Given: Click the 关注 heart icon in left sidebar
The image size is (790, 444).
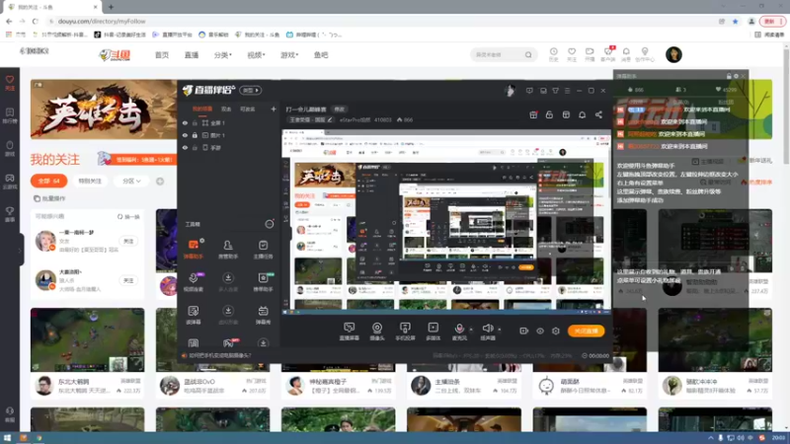Looking at the screenshot, I should click(x=10, y=83).
